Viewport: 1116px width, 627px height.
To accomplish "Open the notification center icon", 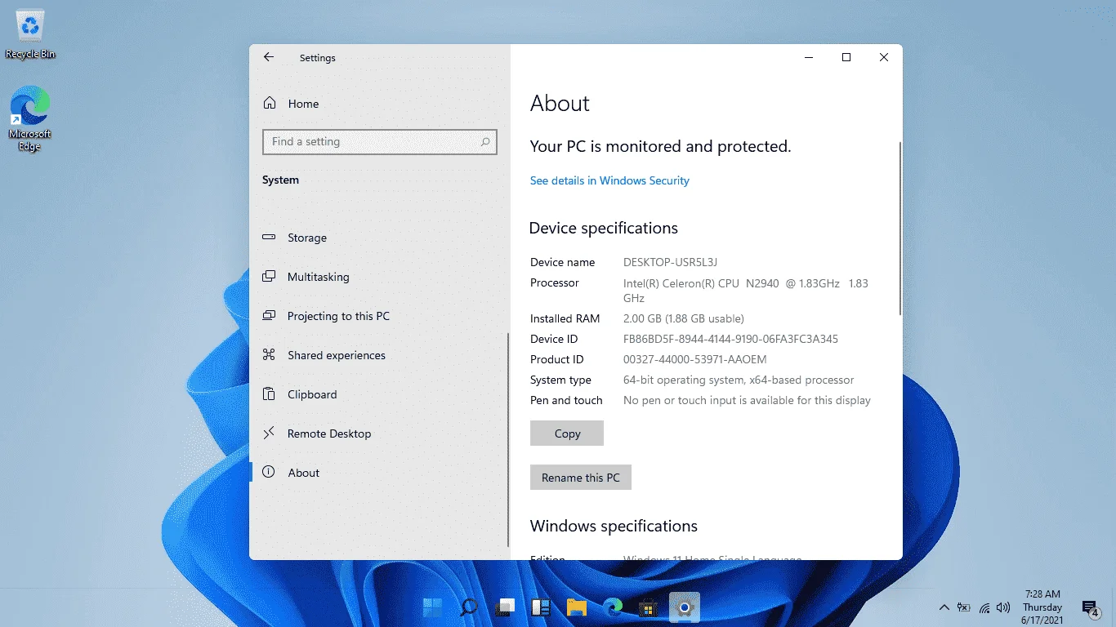I will (1090, 608).
